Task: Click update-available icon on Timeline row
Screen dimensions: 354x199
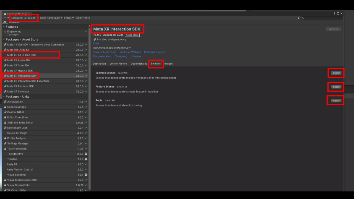Action: (x=86, y=159)
